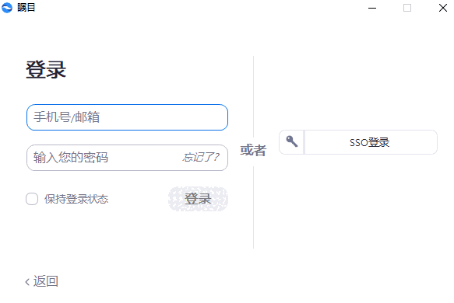
Task: Focus the 手机号/邮箱 input field
Action: pos(127,117)
